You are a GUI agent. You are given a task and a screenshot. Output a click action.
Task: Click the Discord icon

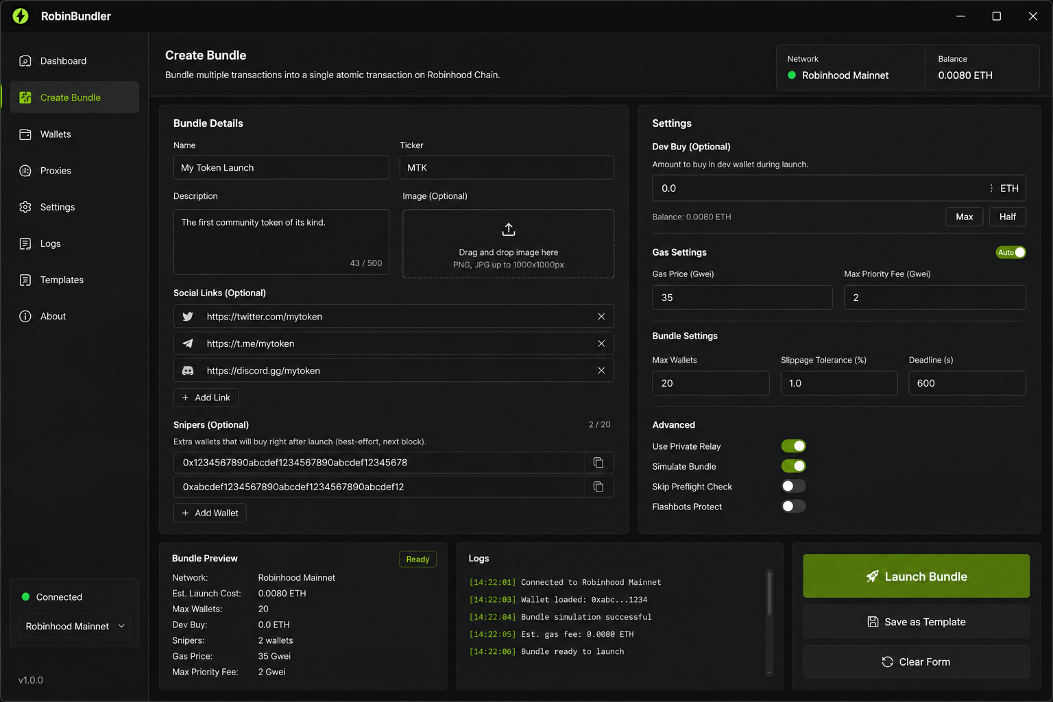(188, 370)
